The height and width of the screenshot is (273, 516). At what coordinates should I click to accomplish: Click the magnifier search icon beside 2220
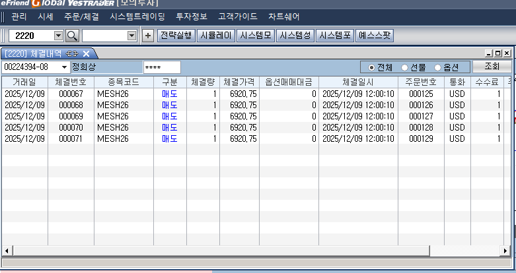(72, 36)
